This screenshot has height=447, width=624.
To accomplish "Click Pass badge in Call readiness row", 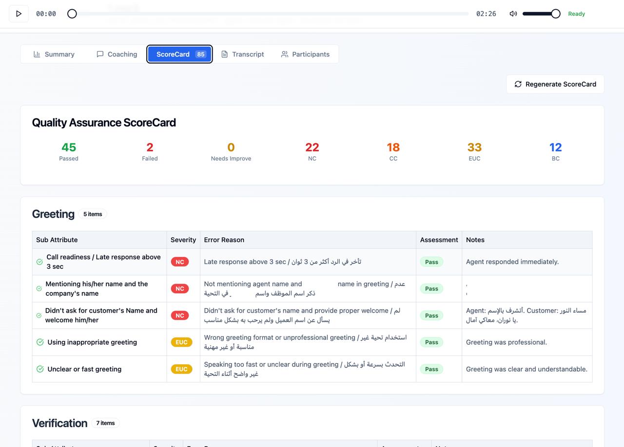I will tap(431, 262).
